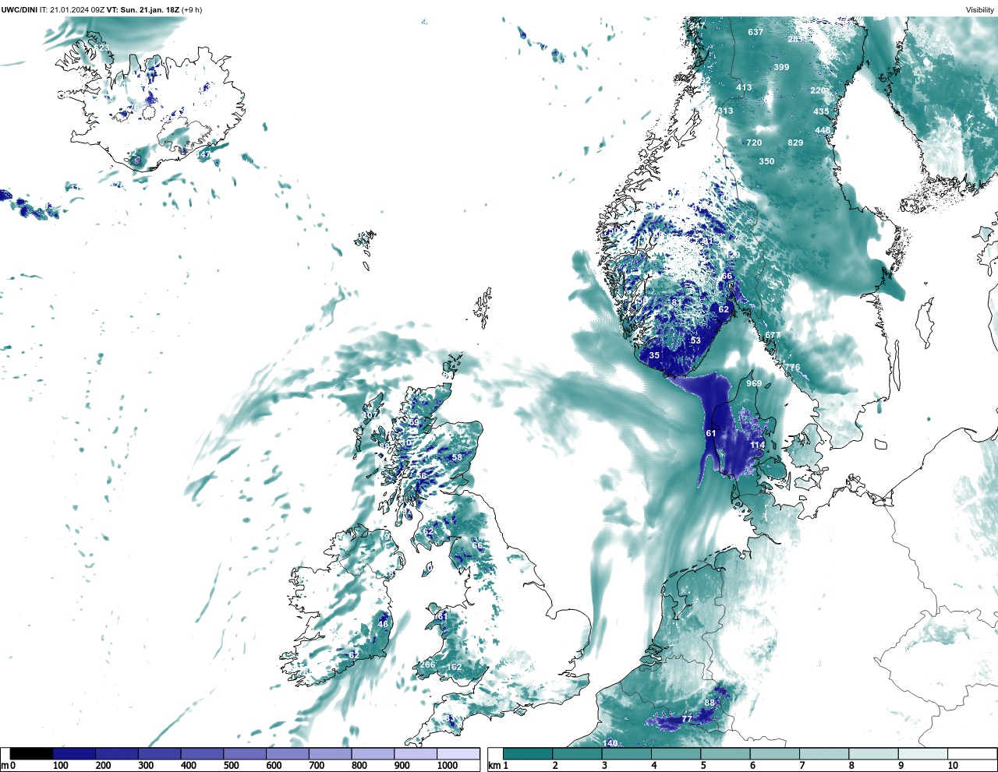Click the black 0–100 m legend swatch
This screenshot has height=772, width=998.
point(32,753)
